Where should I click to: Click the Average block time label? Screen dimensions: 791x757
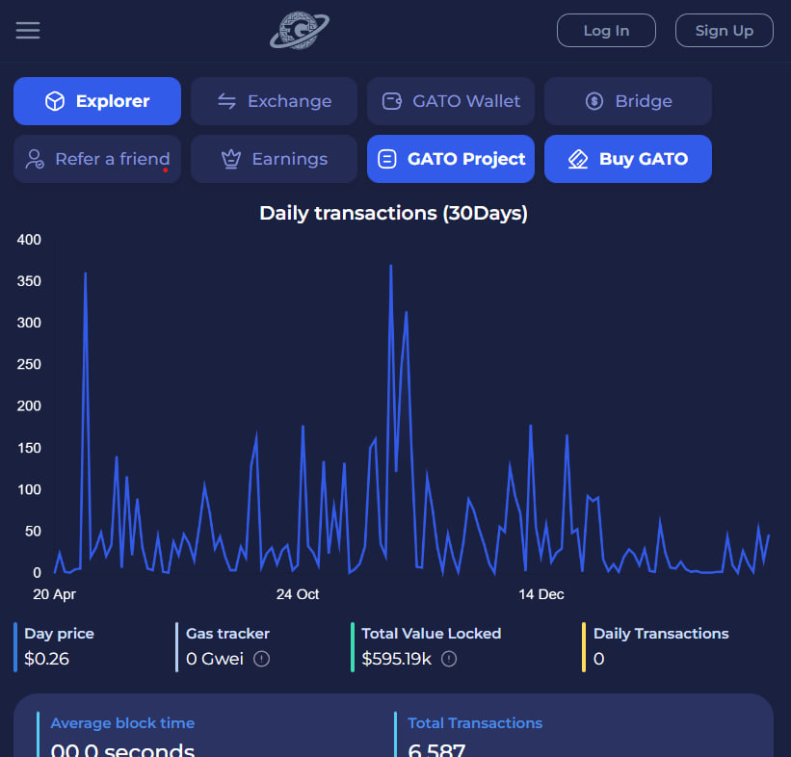click(x=122, y=723)
